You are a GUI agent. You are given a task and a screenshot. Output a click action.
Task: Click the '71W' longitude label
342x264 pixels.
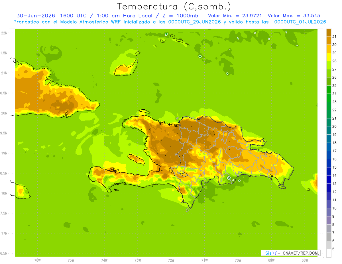[204, 260]
